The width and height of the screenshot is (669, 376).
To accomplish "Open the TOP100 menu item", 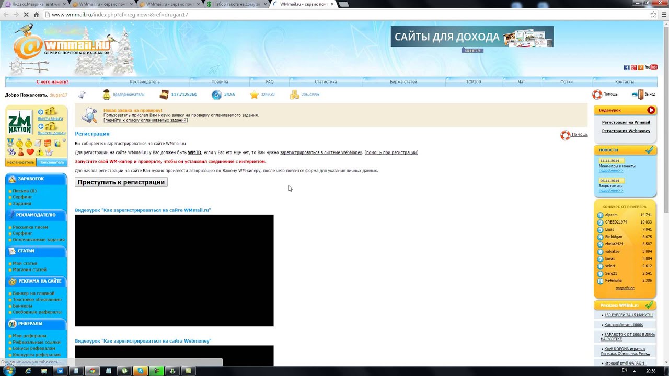I will [474, 82].
